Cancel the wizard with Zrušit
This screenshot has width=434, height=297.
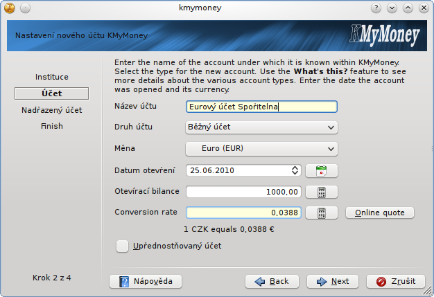click(x=396, y=282)
